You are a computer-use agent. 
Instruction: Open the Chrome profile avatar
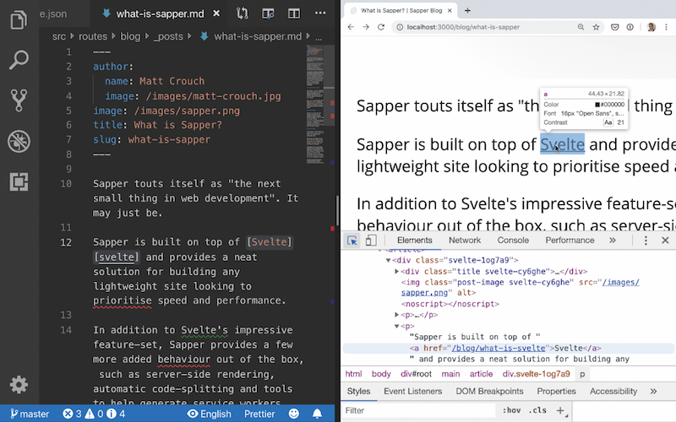point(651,27)
